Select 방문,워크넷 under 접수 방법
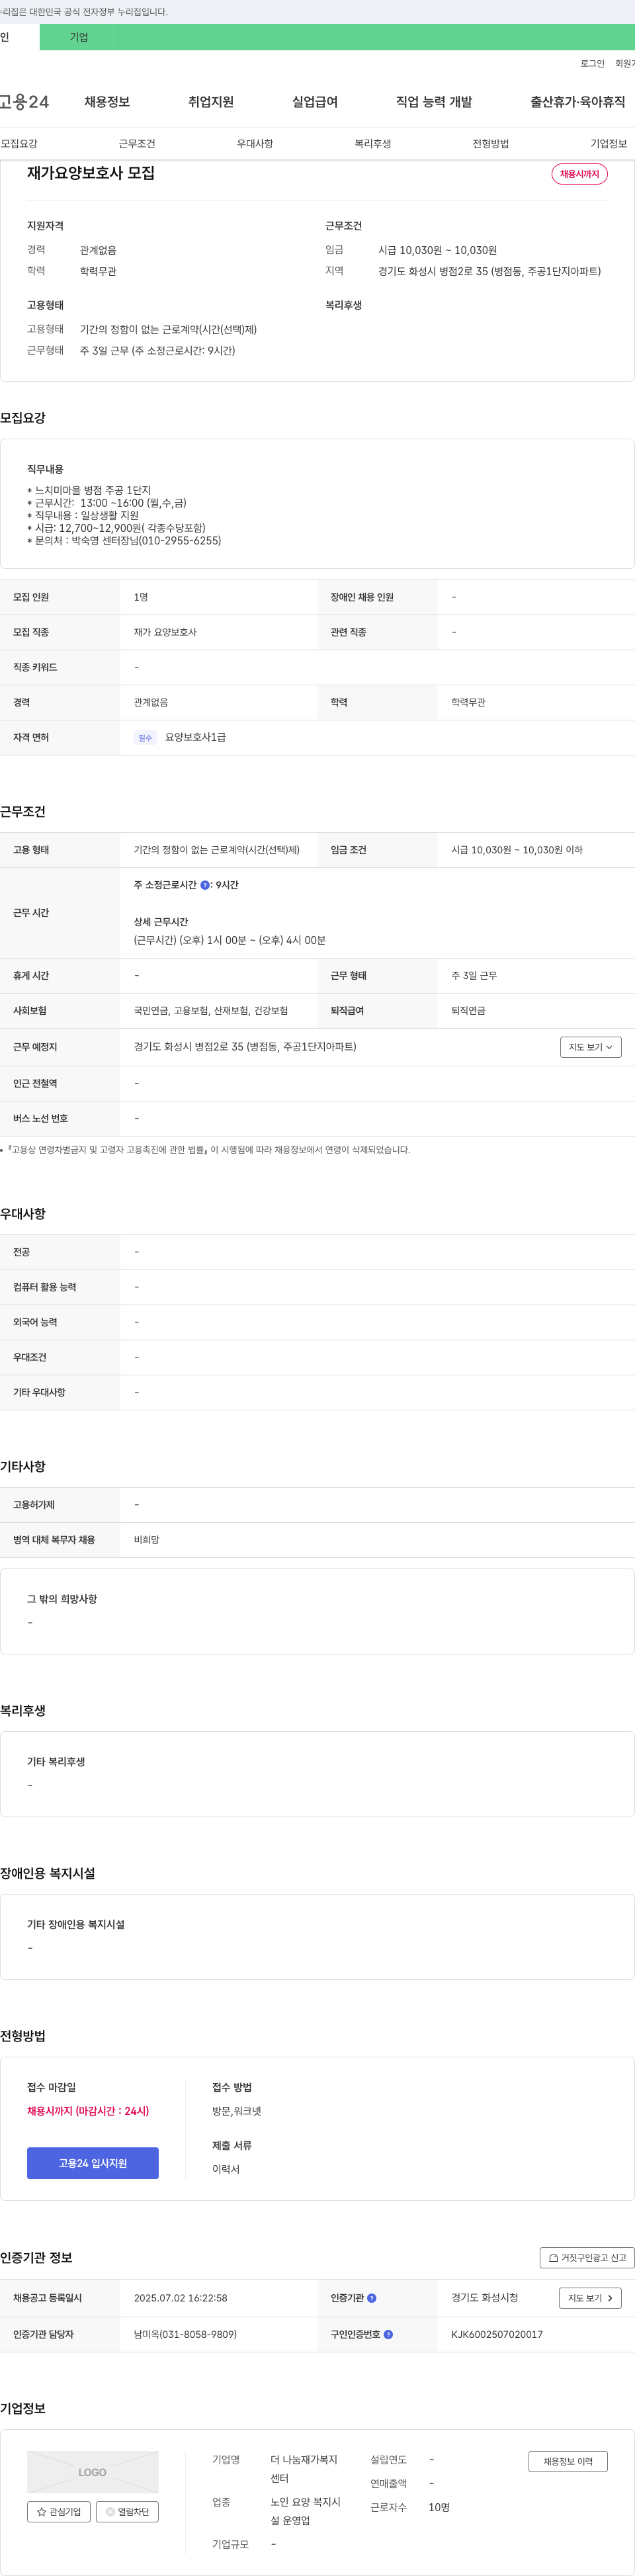635x2576 pixels. 236,2111
